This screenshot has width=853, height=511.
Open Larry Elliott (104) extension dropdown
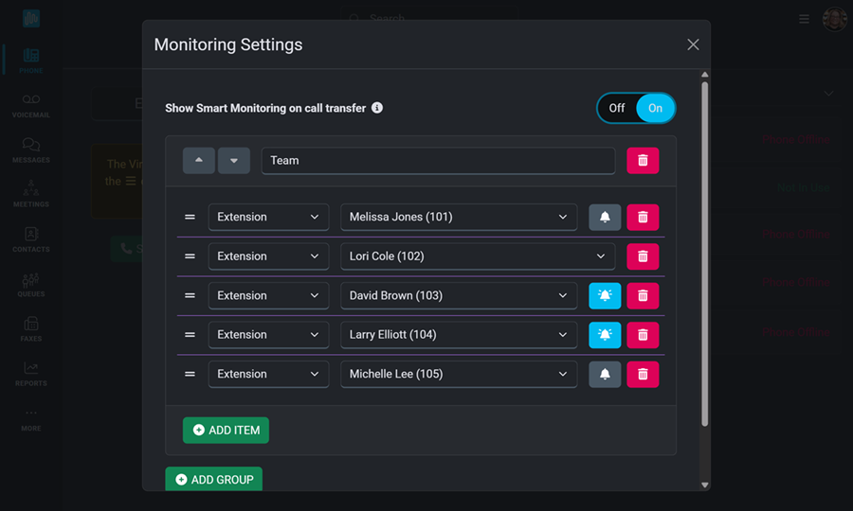pyautogui.click(x=459, y=334)
